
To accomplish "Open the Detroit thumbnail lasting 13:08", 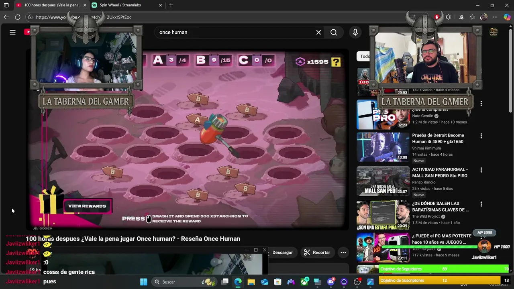I will pyautogui.click(x=383, y=147).
